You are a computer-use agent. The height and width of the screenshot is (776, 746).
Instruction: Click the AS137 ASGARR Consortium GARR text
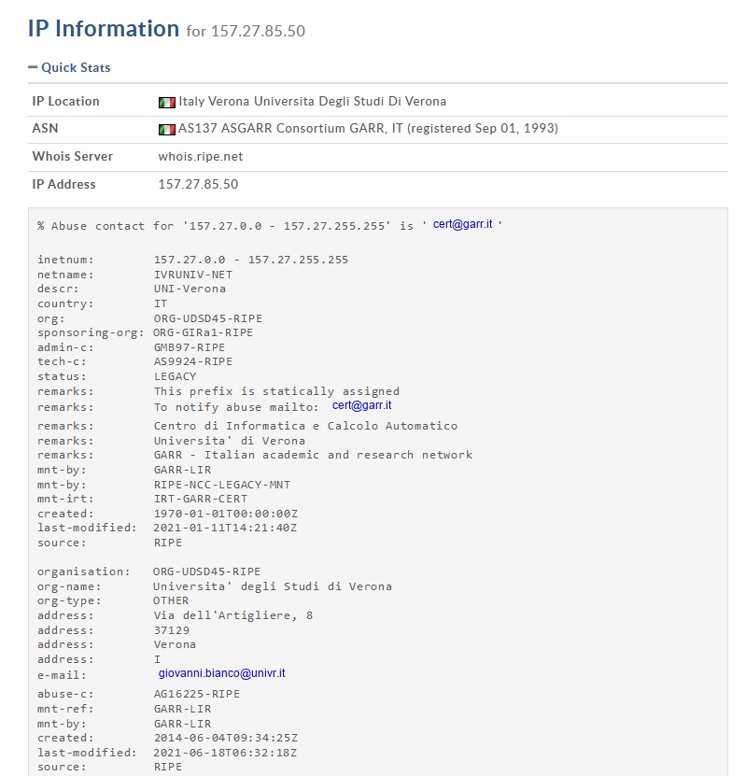[x=368, y=129]
